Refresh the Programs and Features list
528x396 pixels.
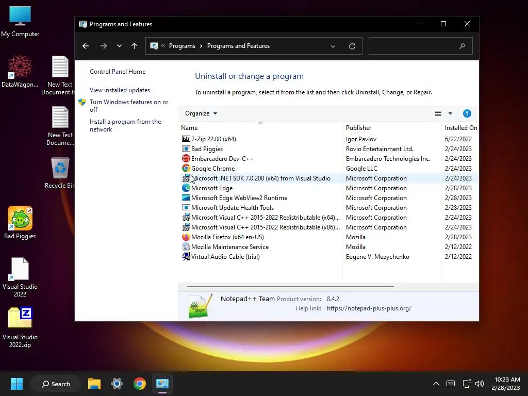(x=352, y=46)
